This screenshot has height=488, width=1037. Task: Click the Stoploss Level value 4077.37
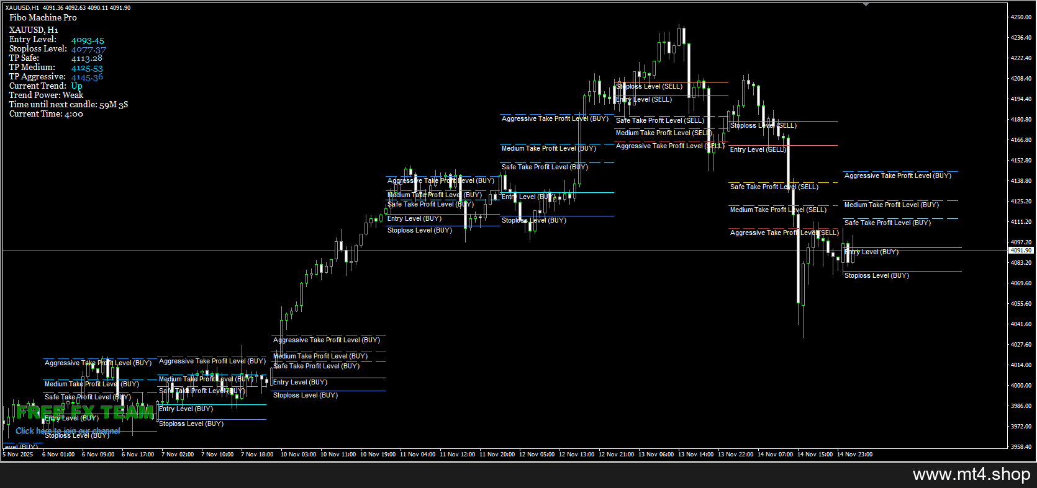[x=88, y=50]
